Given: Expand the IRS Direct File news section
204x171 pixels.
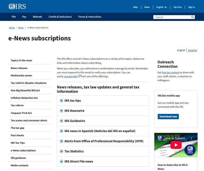Looking at the screenshot, I should (x=103, y=161).
